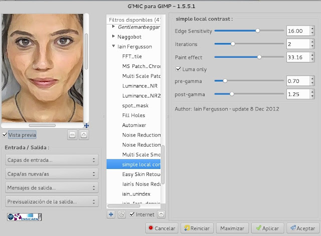The height and width of the screenshot is (236, 321).
Task: Click the zoom out preview button
Action: [x=73, y=135]
